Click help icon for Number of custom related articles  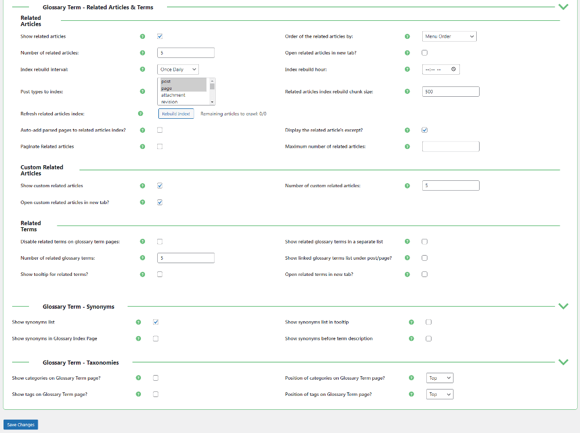click(407, 186)
